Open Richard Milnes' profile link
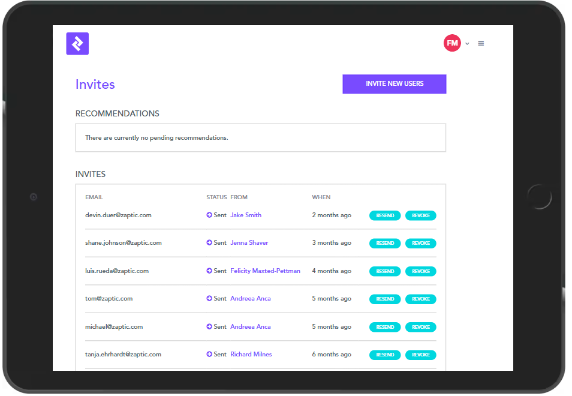This screenshot has width=572, height=396. (251, 355)
